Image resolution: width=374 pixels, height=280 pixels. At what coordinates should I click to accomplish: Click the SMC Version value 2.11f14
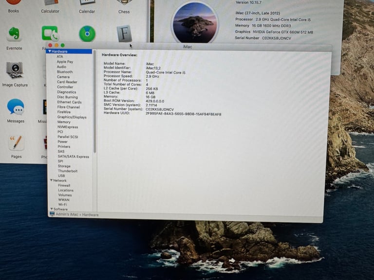click(x=151, y=105)
